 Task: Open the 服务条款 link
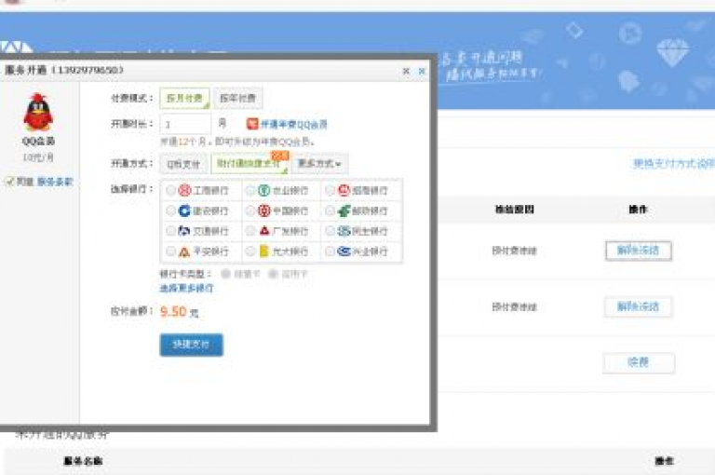click(55, 182)
